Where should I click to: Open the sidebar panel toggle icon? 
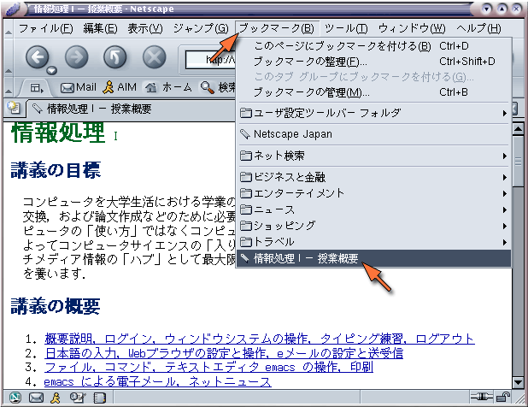[x=37, y=88]
